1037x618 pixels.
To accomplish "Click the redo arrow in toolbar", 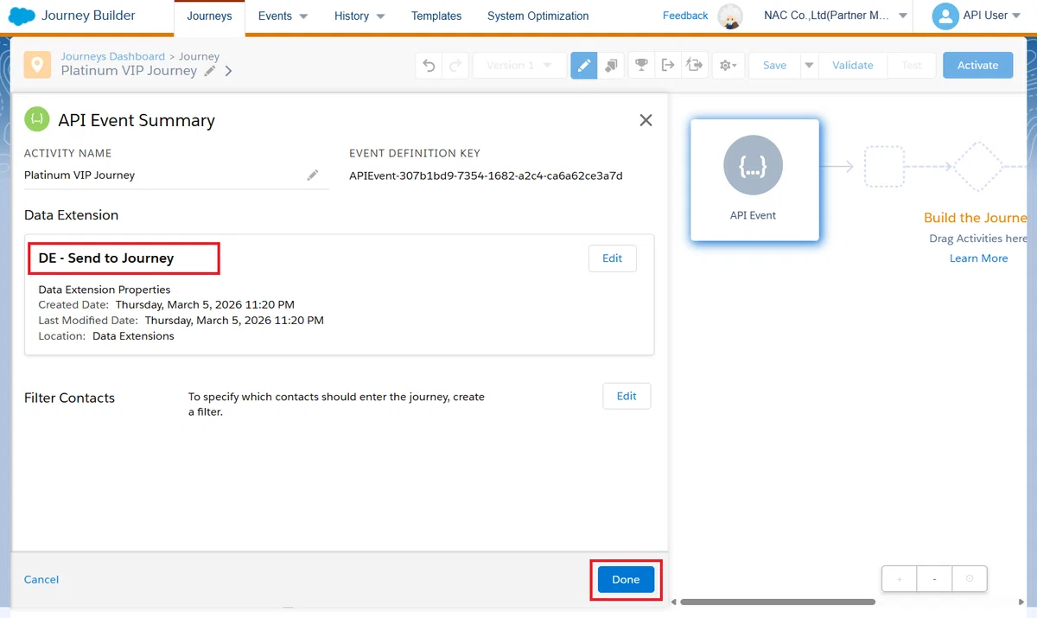I will 455,66.
